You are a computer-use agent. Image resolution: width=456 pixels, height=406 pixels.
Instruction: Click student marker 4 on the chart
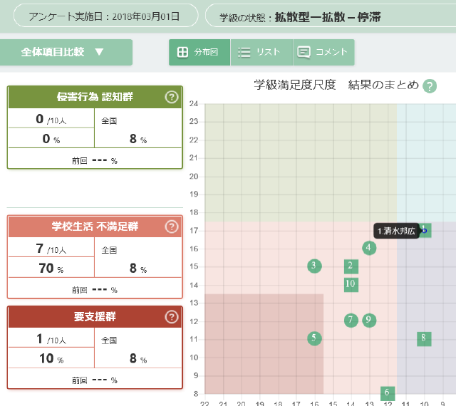click(369, 248)
